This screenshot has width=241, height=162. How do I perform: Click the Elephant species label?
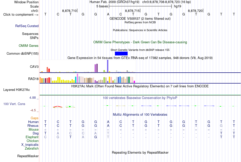(x=32, y=137)
